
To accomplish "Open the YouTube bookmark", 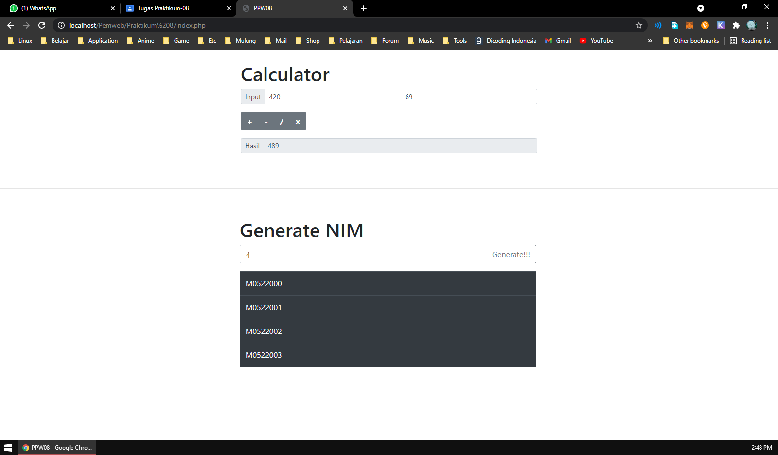I will (x=596, y=41).
